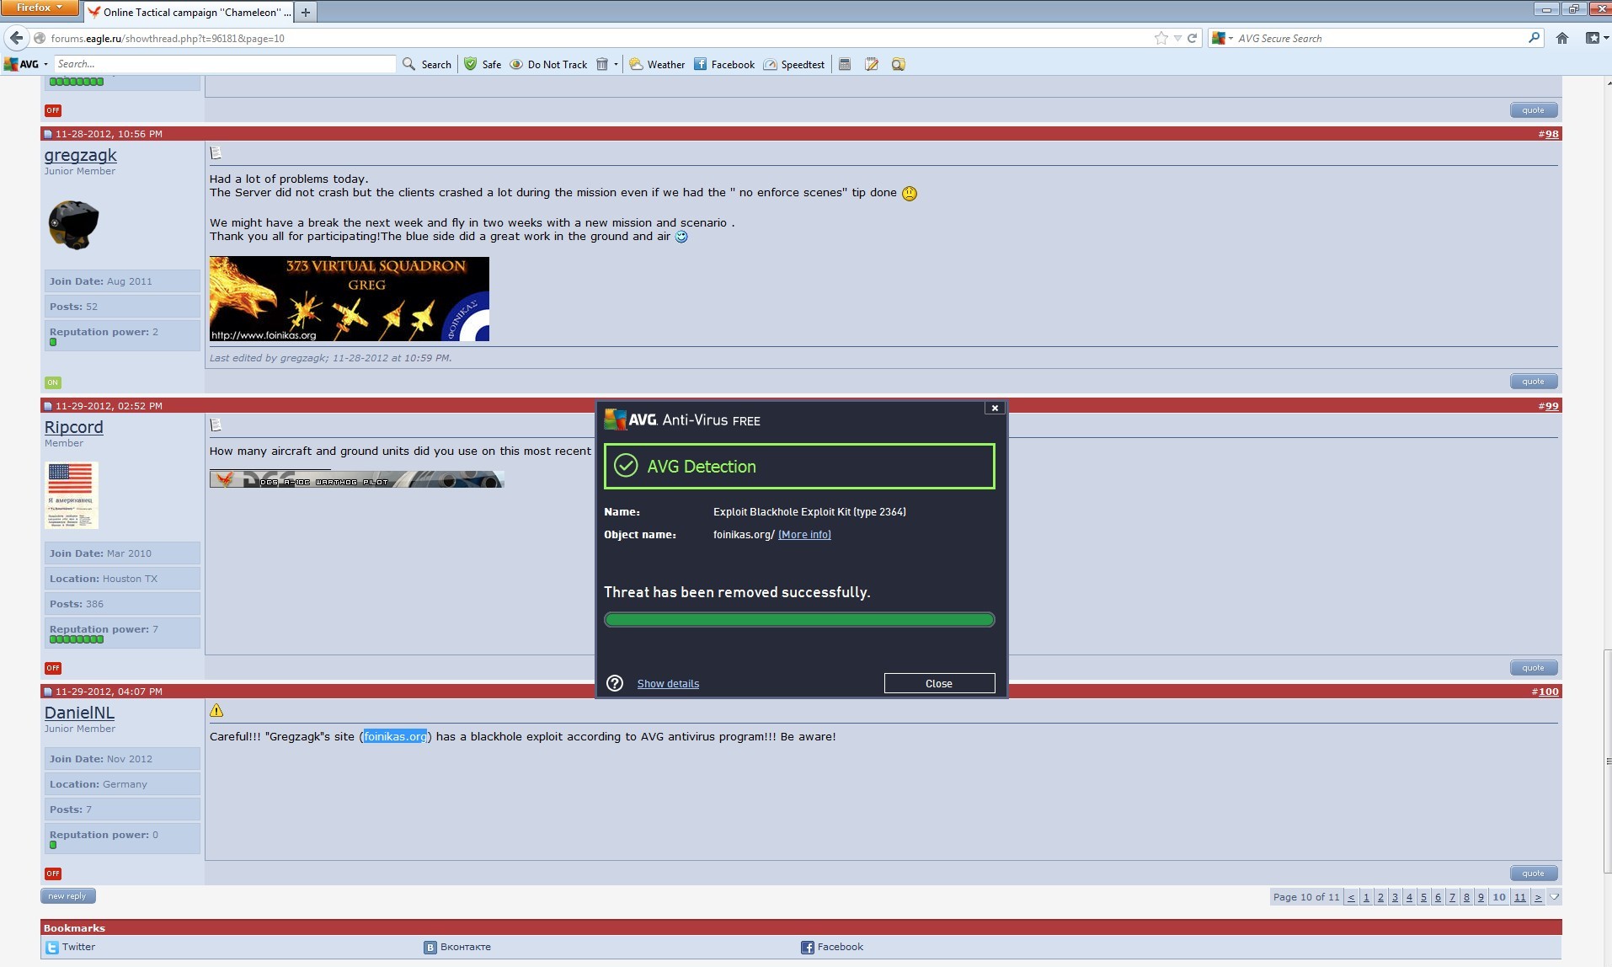
Task: Go to the next page arrow
Action: pos(1538,897)
